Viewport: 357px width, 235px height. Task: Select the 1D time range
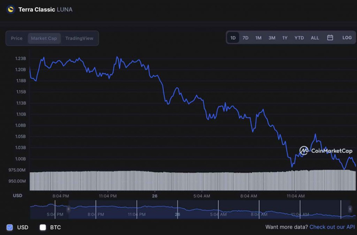(233, 38)
